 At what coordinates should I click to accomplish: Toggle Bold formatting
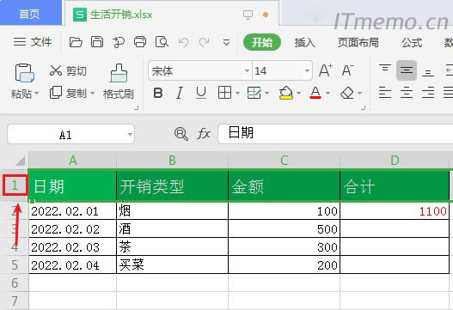pos(158,94)
